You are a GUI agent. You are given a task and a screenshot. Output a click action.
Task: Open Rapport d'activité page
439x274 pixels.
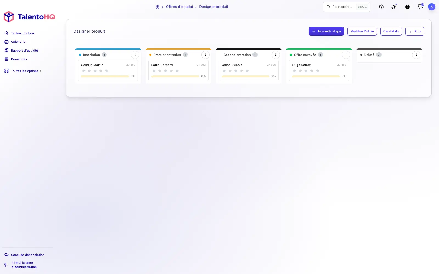(x=24, y=50)
